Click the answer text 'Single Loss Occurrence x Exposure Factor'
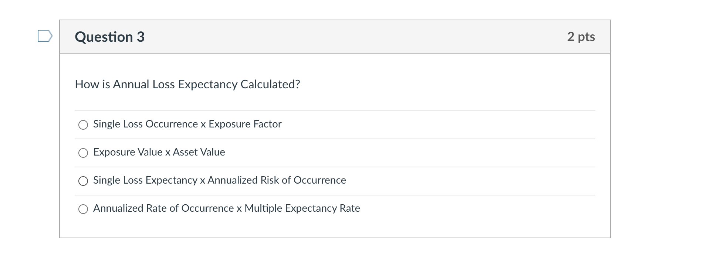 [x=187, y=124]
